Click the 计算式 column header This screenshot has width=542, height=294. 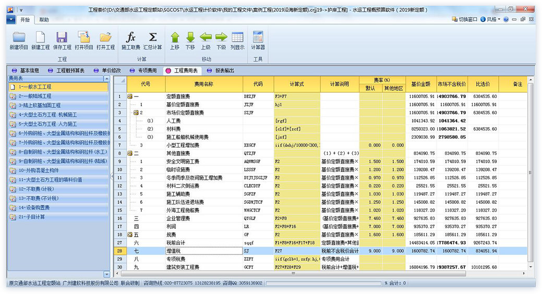coord(297,84)
